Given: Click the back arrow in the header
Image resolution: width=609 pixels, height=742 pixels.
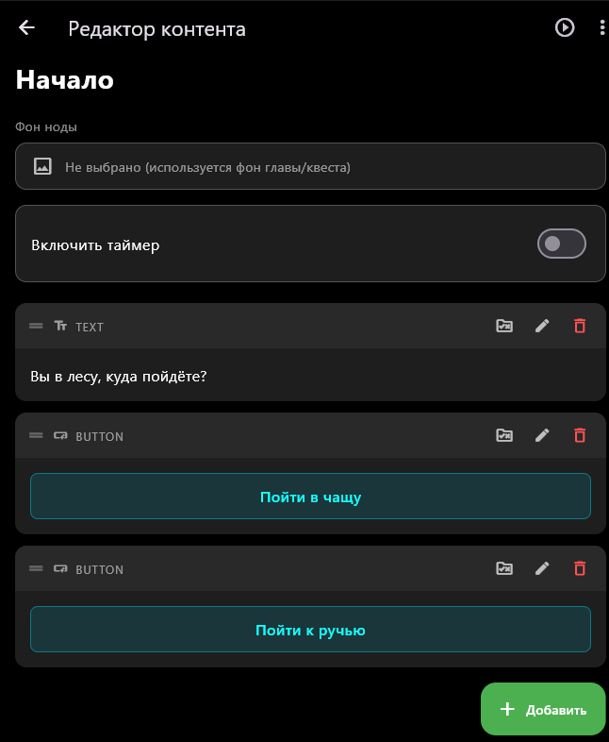Looking at the screenshot, I should click(x=26, y=28).
